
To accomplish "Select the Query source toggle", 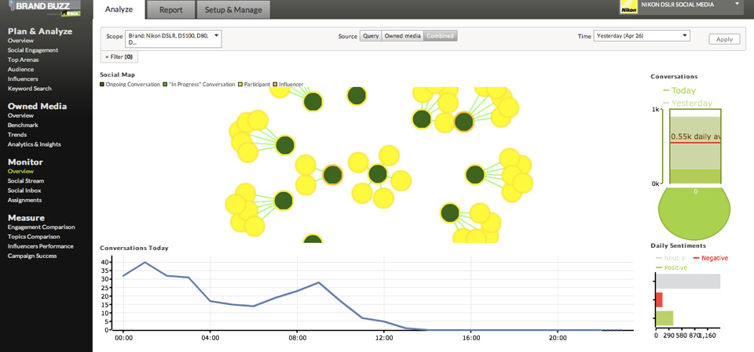I will click(x=371, y=36).
